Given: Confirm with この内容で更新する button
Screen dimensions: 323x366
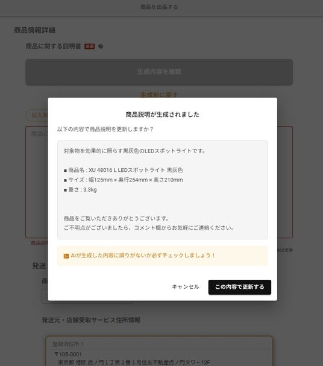Looking at the screenshot, I should 239,287.
